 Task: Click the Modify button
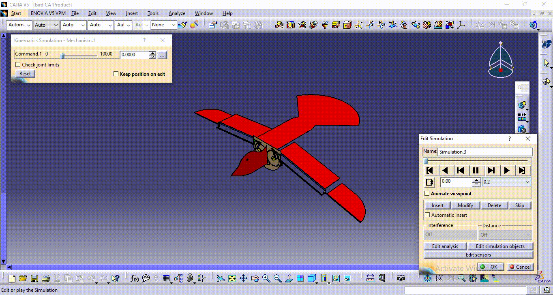click(x=465, y=205)
